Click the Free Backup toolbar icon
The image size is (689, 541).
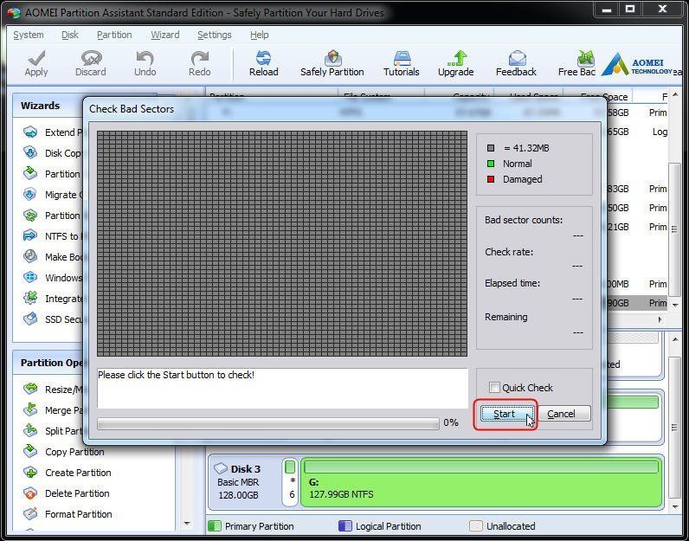(585, 58)
